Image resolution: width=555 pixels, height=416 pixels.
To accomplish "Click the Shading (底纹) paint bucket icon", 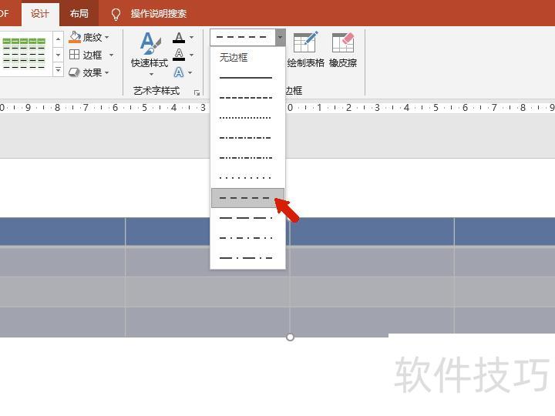I will (x=75, y=37).
